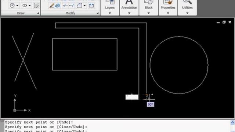Click the Fillet tool icon
Screen dimensions: 235x132
pos(79,6)
